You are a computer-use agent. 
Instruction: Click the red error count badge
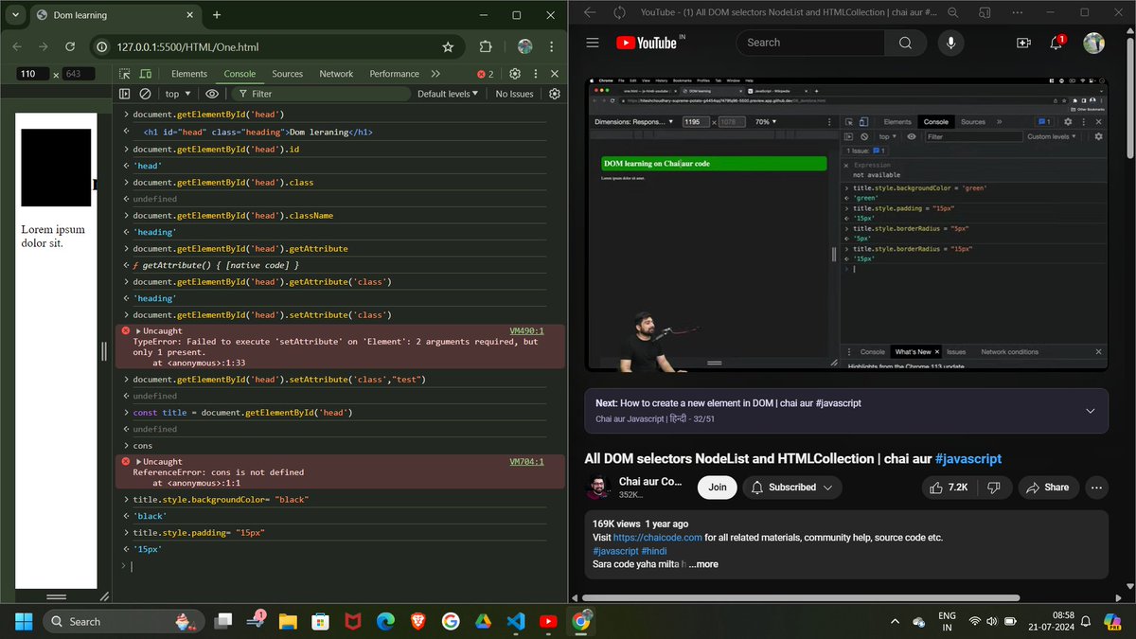pyautogui.click(x=485, y=74)
